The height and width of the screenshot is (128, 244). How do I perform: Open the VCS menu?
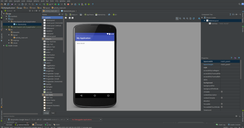click(x=57, y=1)
